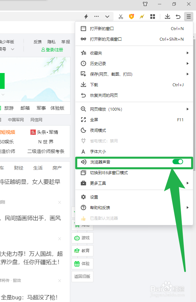Expand the 网页缩放 (100%) submenu arrow
196x302 pixels.
(x=187, y=109)
